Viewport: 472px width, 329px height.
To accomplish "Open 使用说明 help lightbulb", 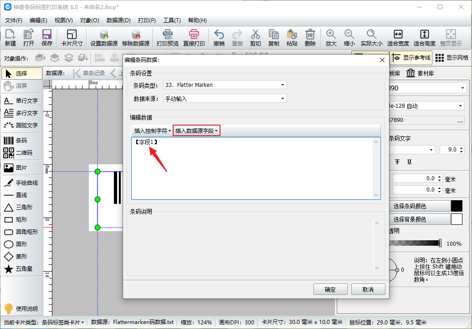I will (x=21, y=309).
